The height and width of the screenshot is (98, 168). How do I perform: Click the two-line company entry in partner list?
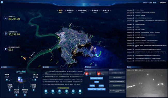click(x=117, y=91)
